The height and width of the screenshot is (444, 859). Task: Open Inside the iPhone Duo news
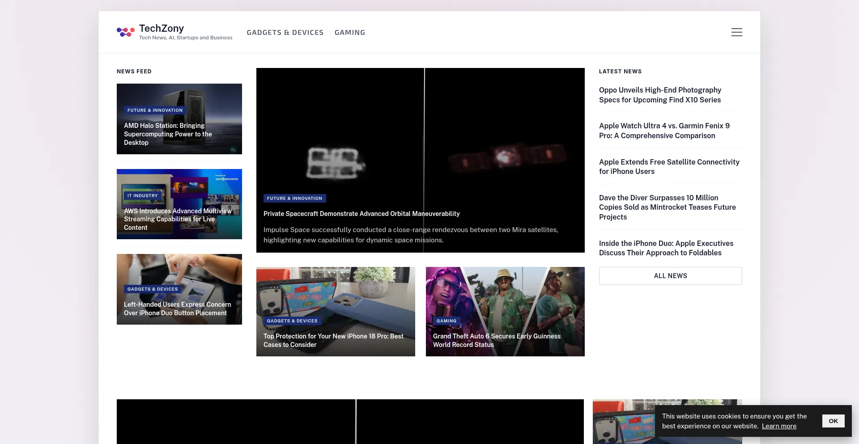[x=666, y=248]
